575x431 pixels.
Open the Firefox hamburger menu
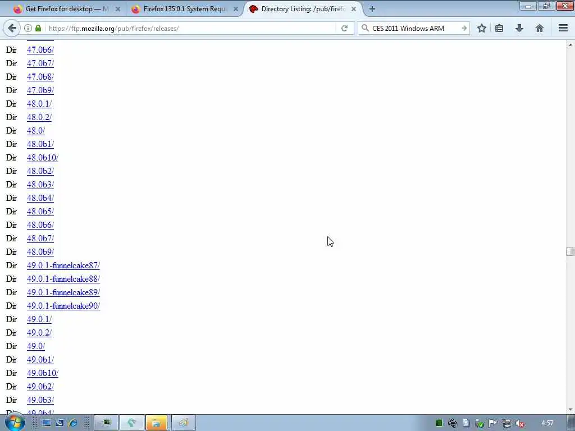tap(563, 28)
